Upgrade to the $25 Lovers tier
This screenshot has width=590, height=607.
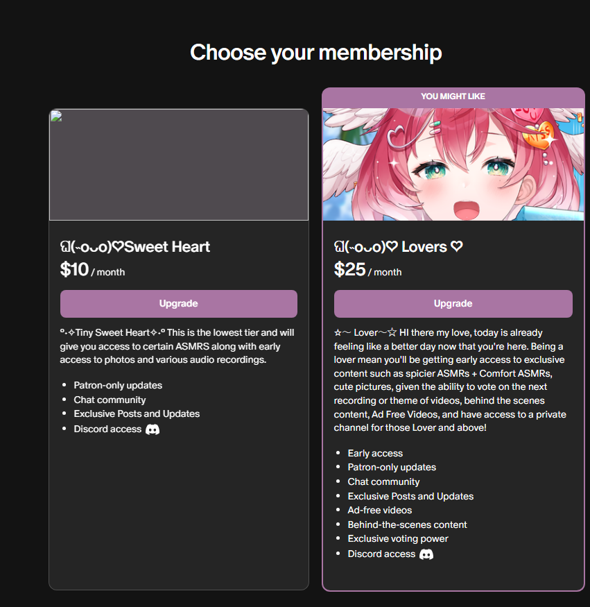453,304
